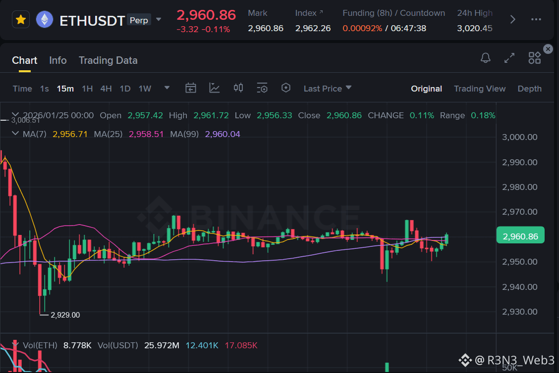Open the Last Price dropdown
559x373 pixels.
(327, 88)
